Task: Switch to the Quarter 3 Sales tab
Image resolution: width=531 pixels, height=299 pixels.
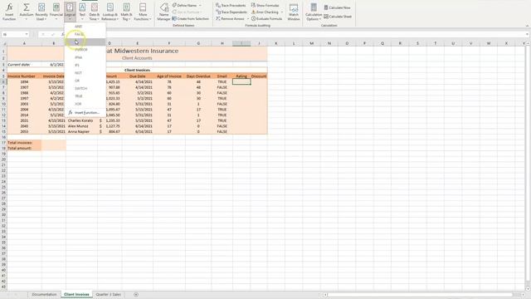Action: tap(109, 295)
